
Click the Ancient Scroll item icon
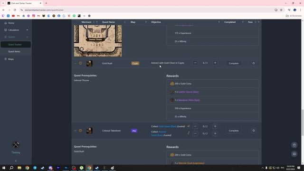pos(189,133)
